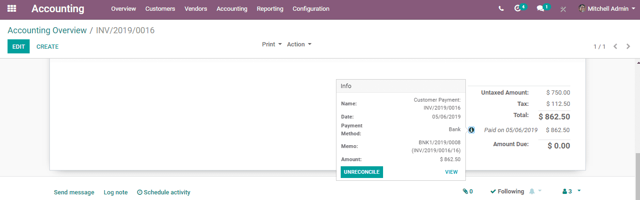Click the attachments paperclip icon

pyautogui.click(x=468, y=192)
